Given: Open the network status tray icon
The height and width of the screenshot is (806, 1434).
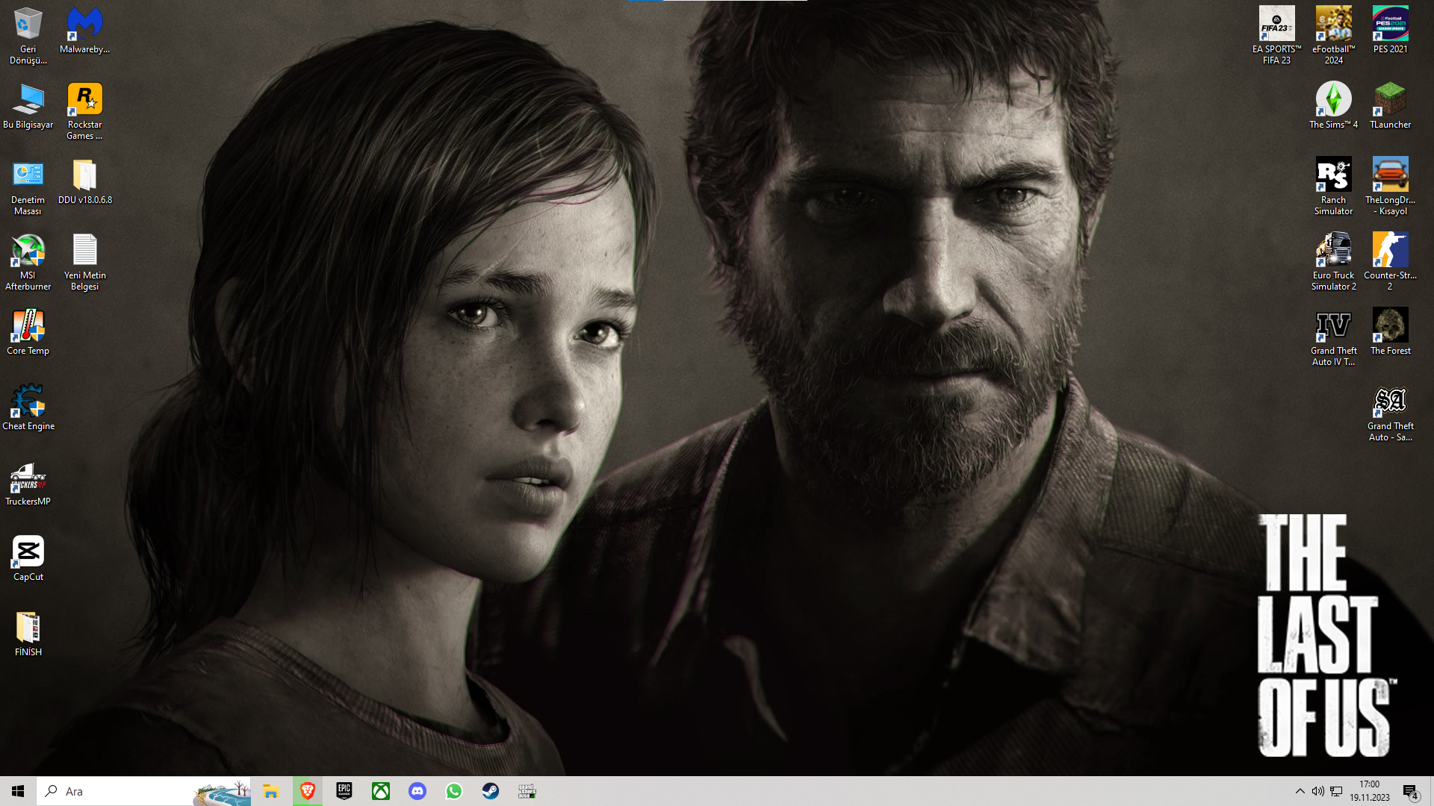Looking at the screenshot, I should pos(1336,791).
